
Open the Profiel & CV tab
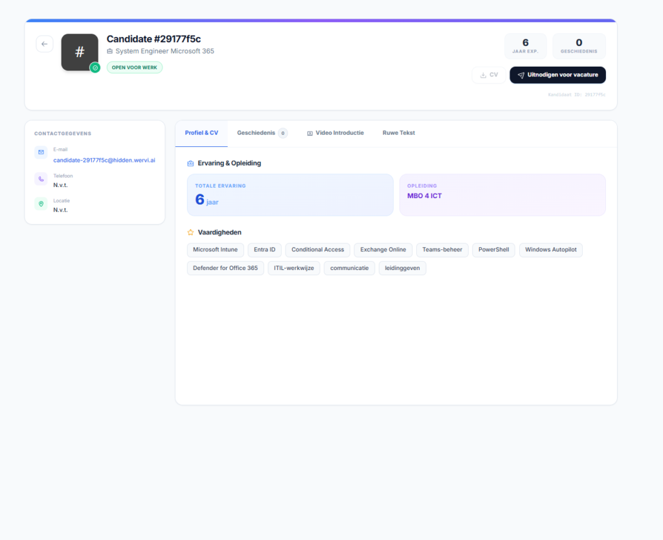(202, 133)
